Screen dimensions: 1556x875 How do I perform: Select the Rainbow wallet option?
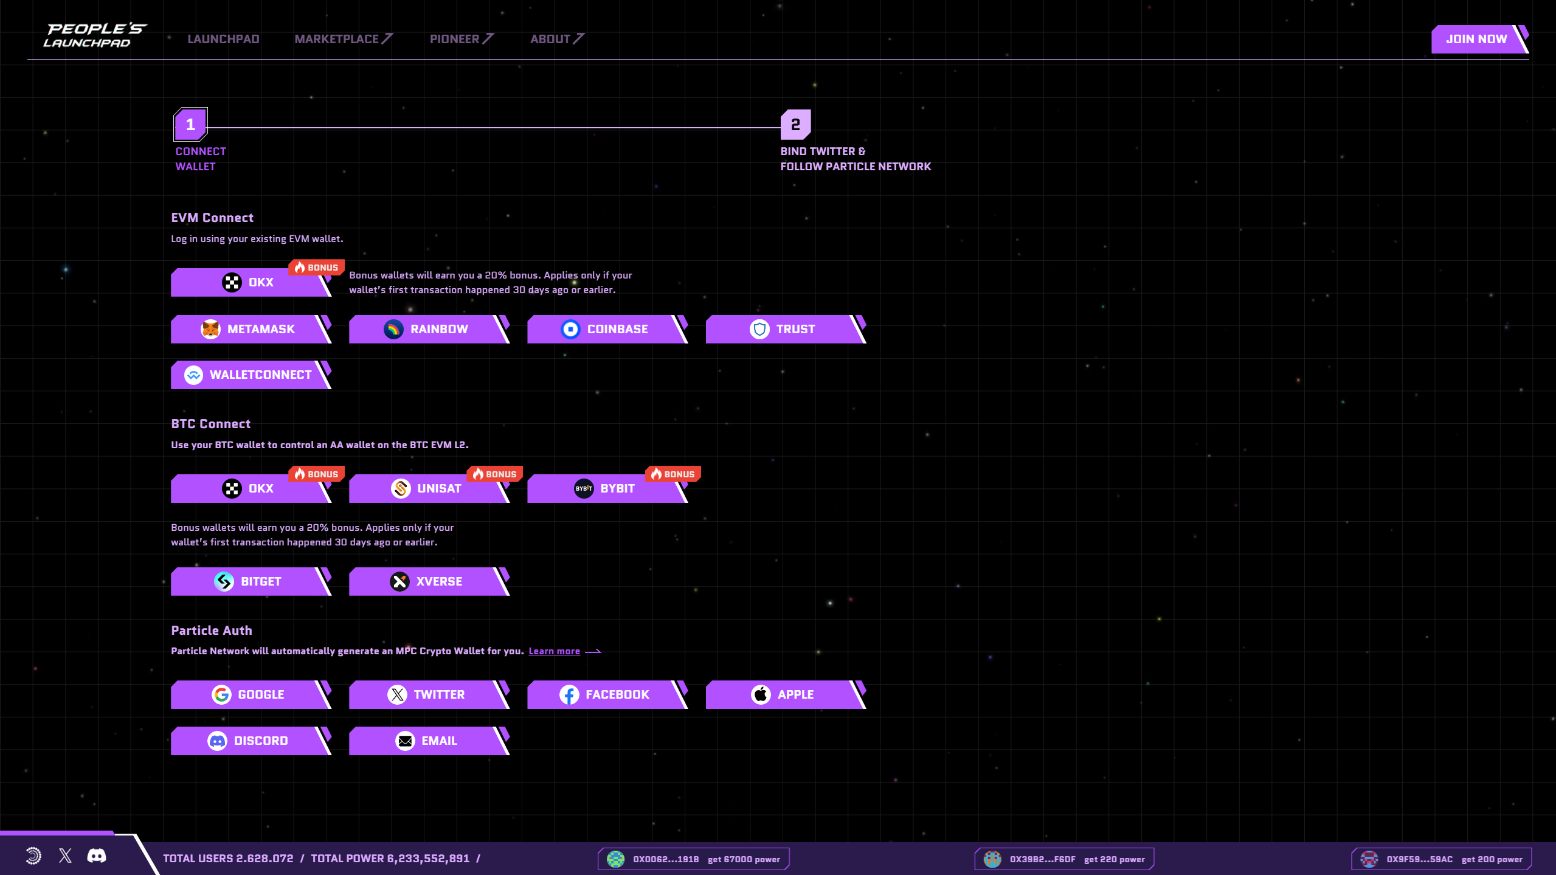click(427, 329)
